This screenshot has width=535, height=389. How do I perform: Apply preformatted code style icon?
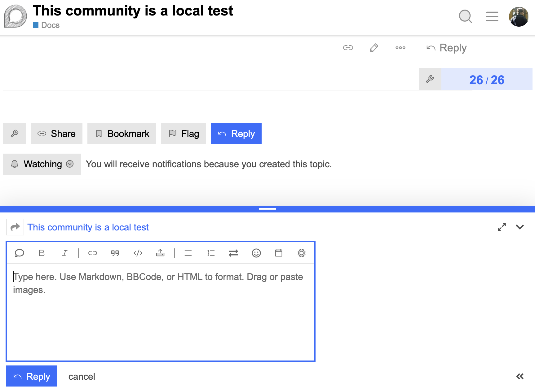click(x=138, y=253)
